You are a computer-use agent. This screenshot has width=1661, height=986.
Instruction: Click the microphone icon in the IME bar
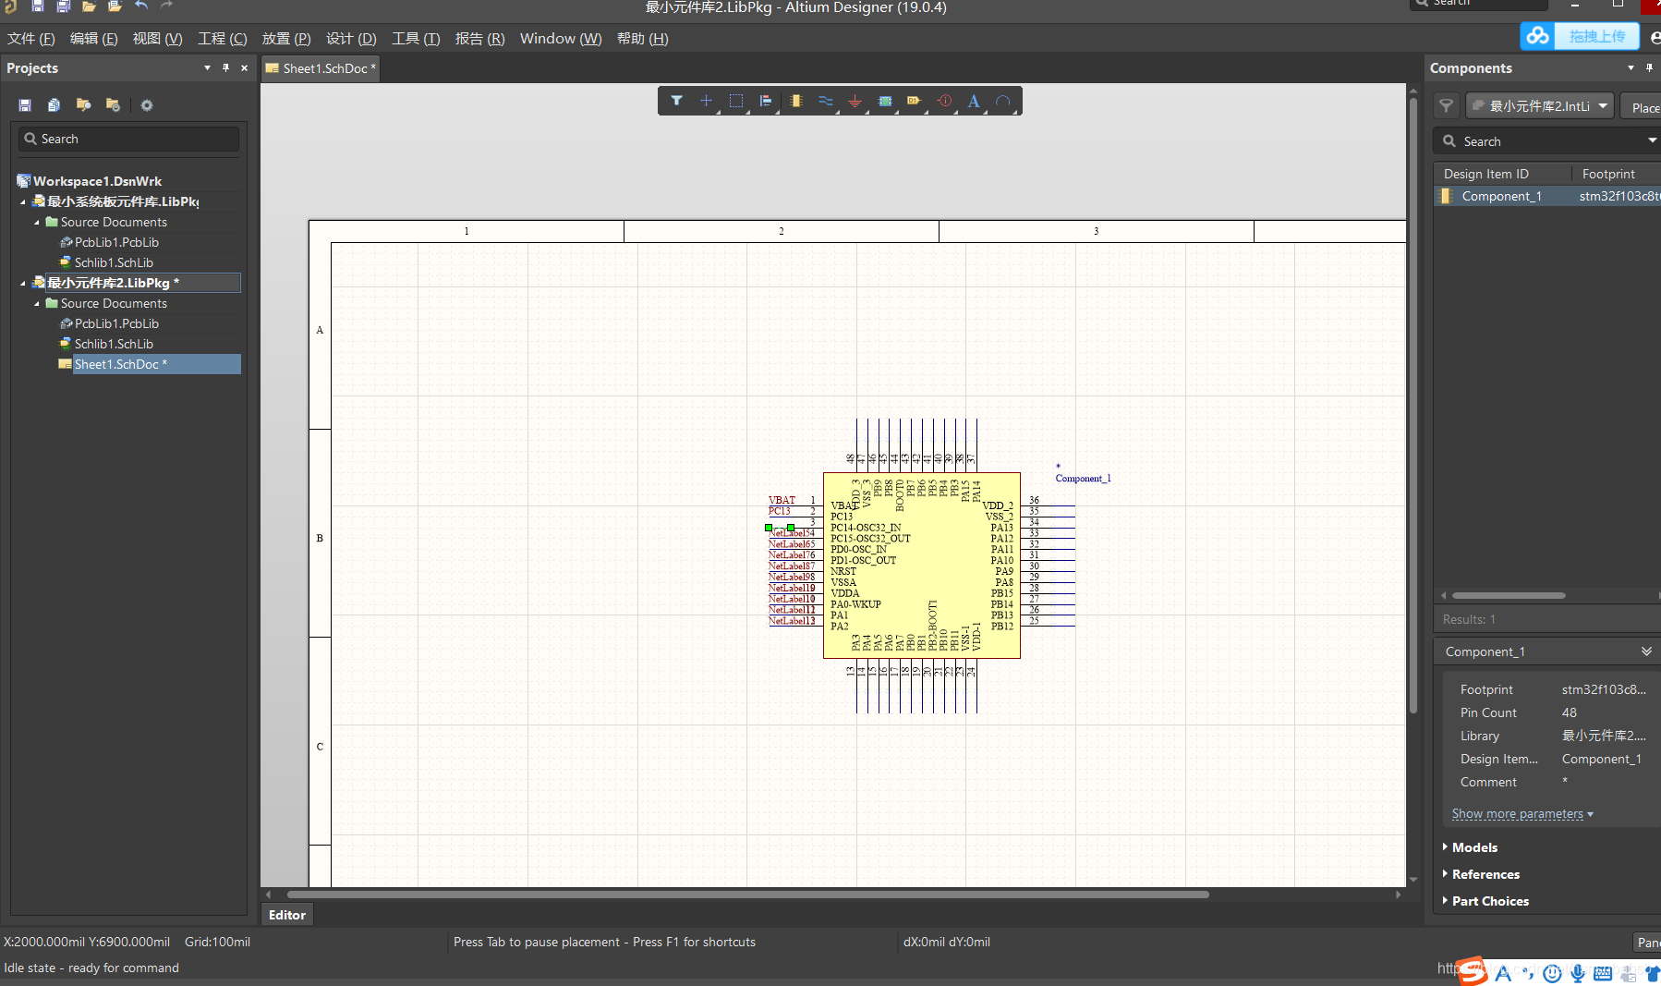point(1578,973)
